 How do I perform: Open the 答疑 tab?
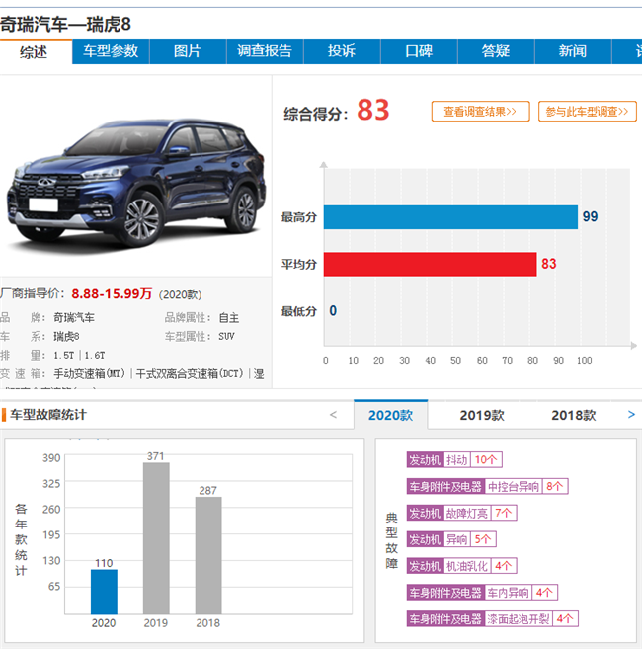496,51
